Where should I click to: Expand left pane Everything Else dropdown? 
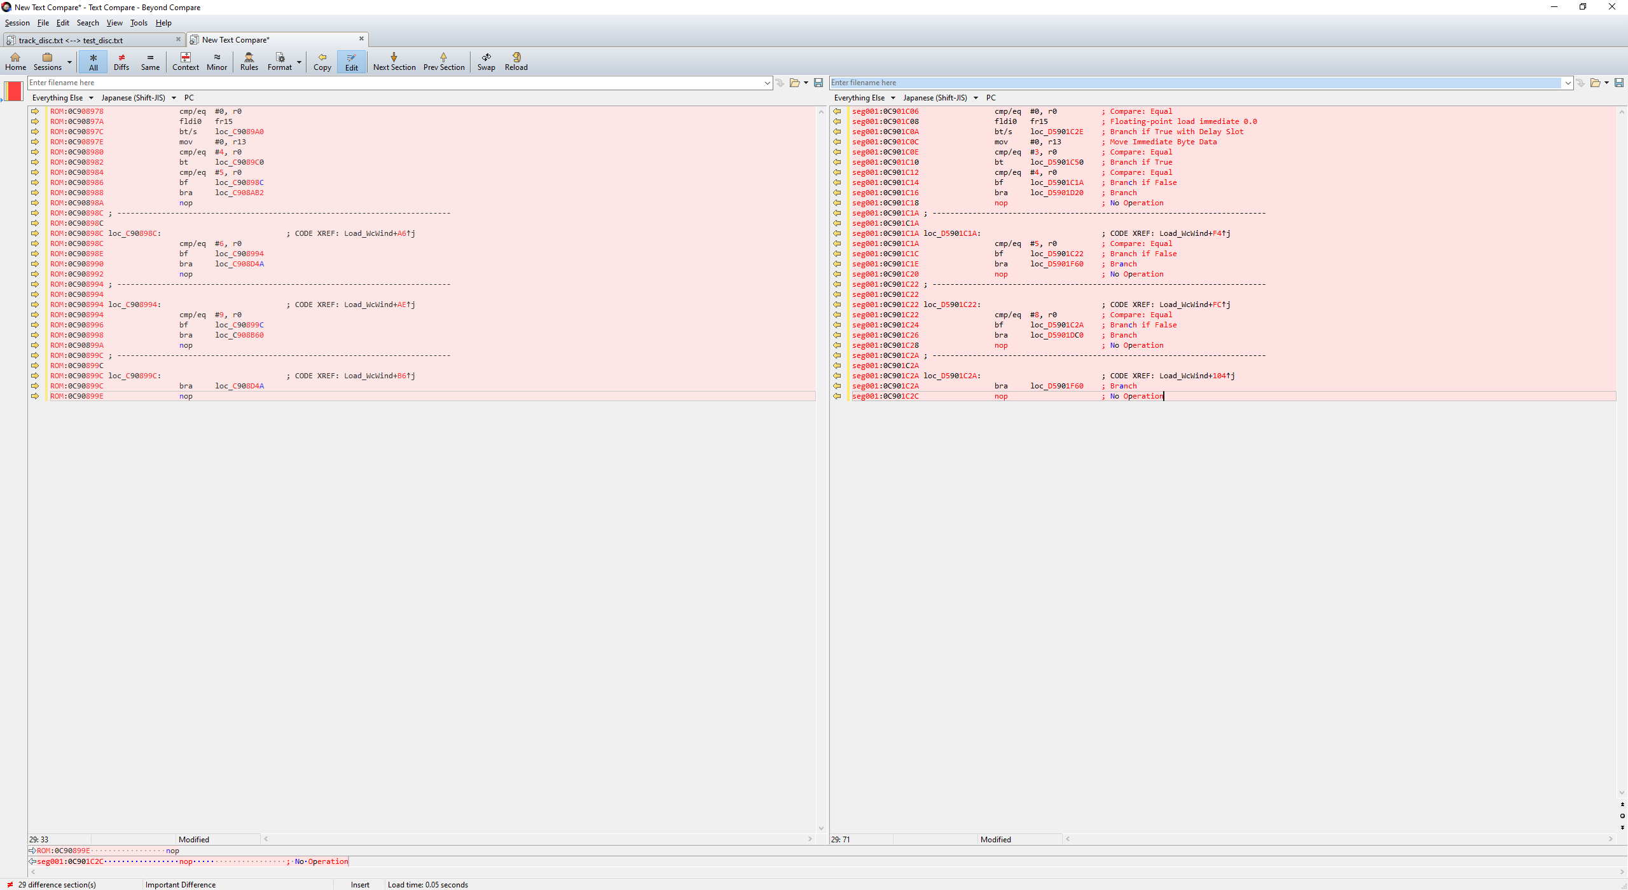(x=91, y=98)
